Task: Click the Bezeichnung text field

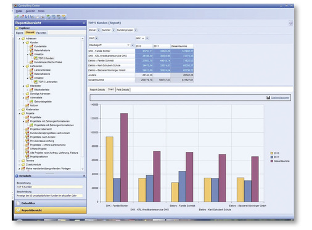Action: pyautogui.click(x=49, y=187)
